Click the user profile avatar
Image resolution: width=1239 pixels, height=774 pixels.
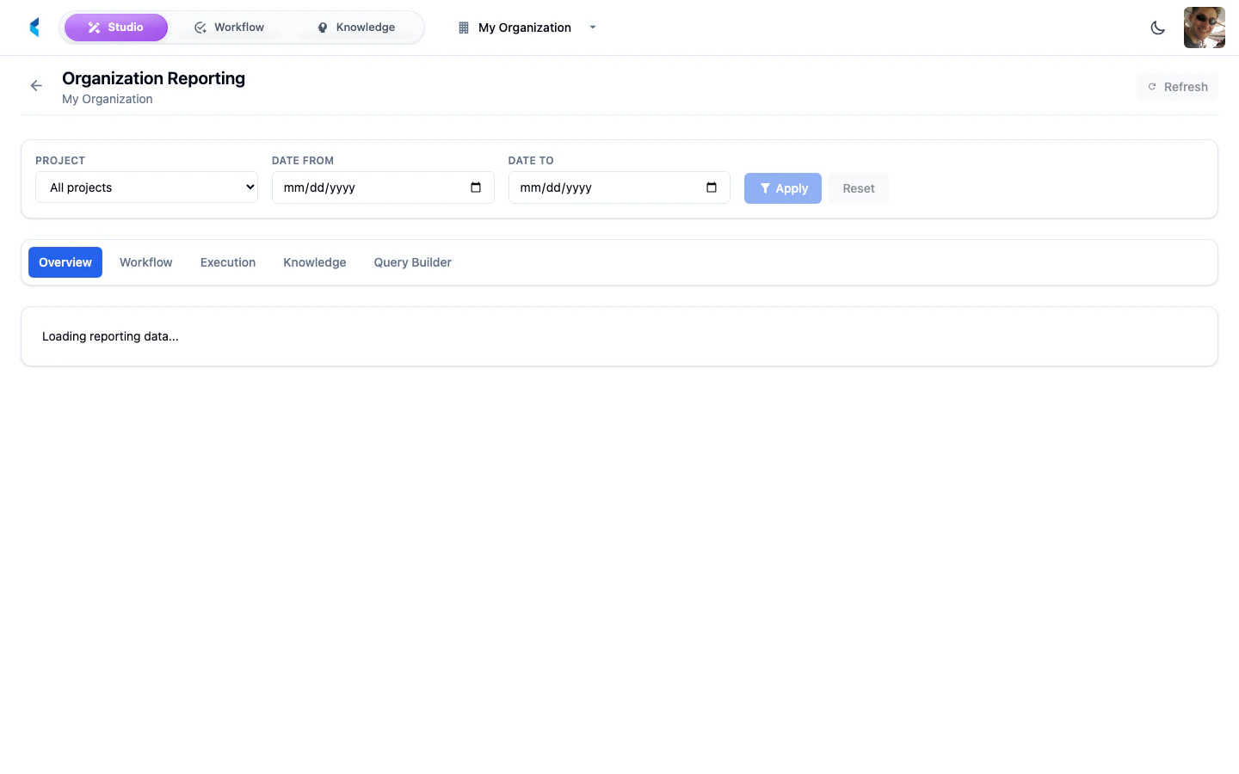[x=1204, y=27]
